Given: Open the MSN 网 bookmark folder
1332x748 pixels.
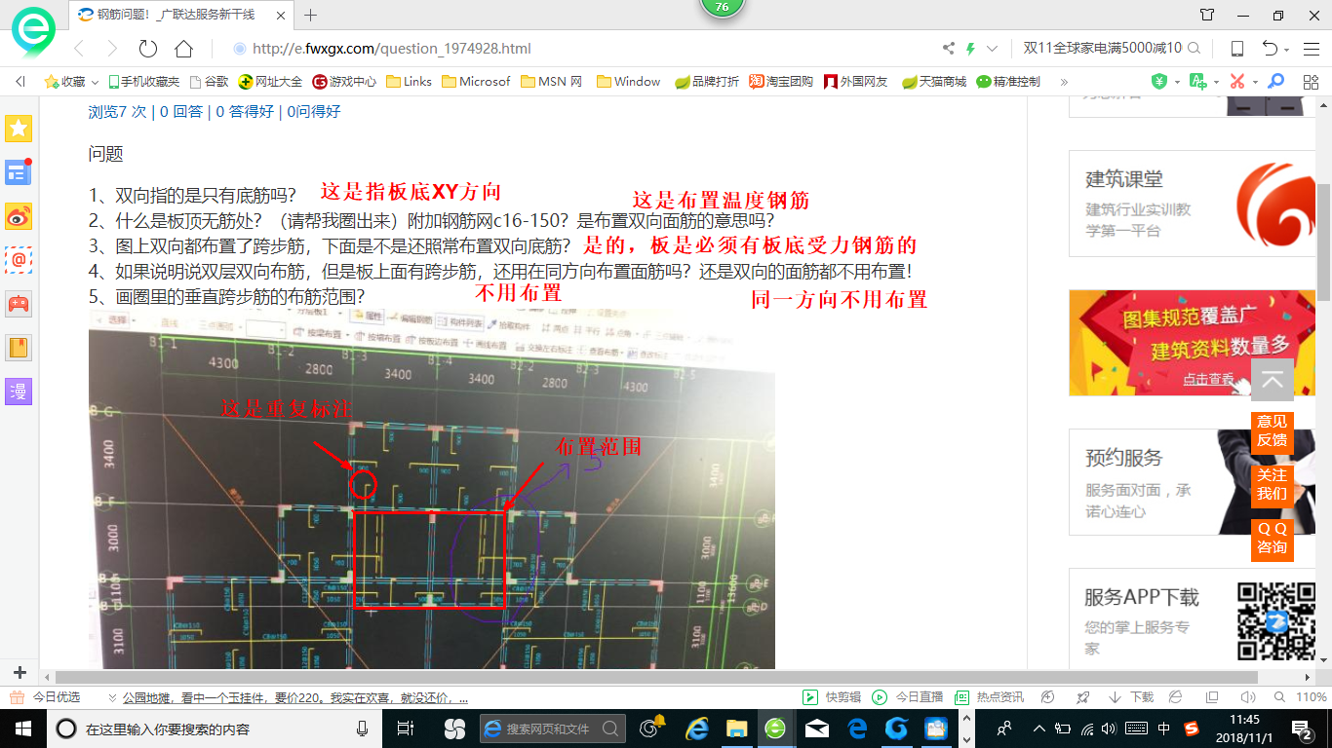Looking at the screenshot, I should click(x=551, y=82).
